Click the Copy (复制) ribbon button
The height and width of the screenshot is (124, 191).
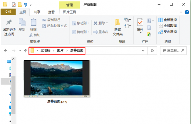(22, 25)
